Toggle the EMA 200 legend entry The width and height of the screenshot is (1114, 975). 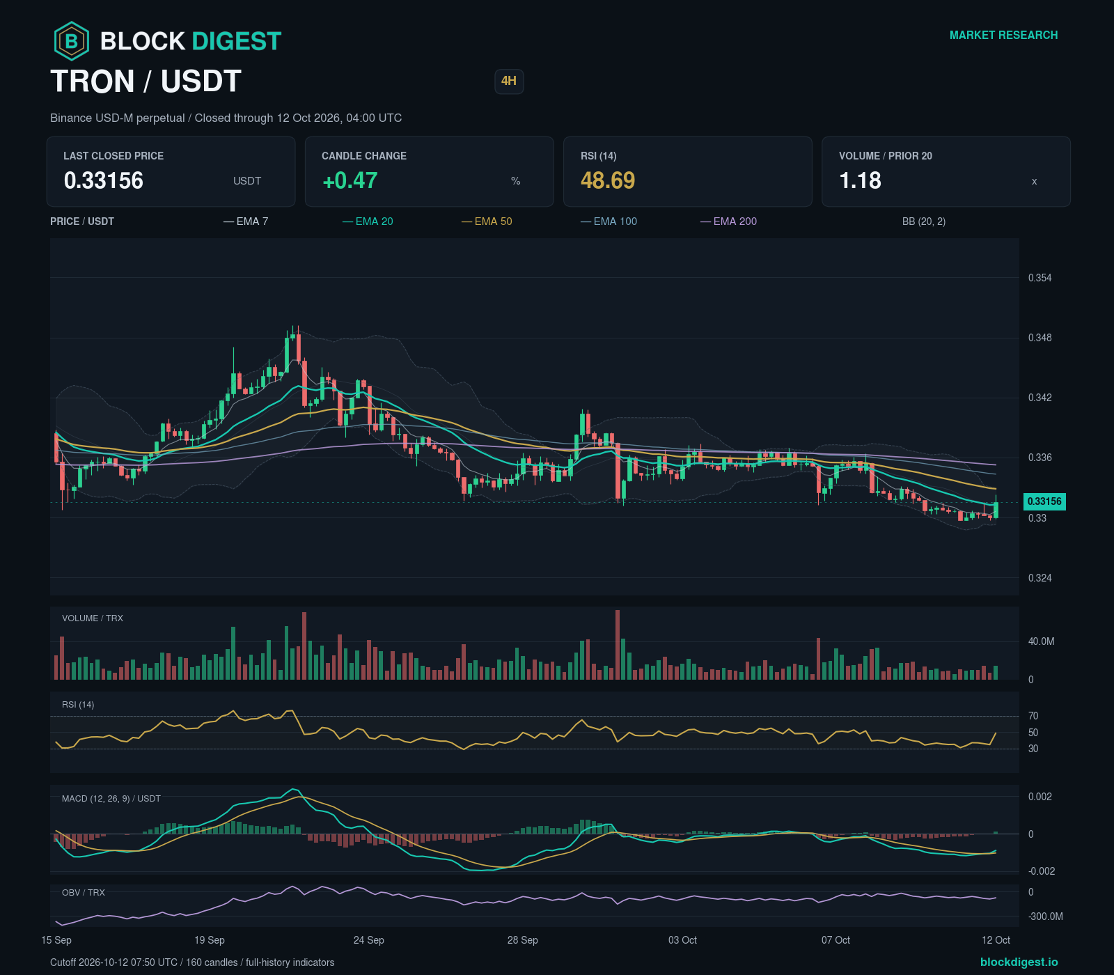tap(728, 221)
